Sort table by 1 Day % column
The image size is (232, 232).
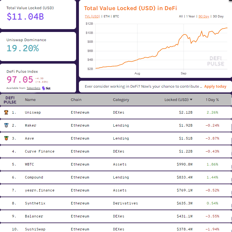(x=212, y=100)
